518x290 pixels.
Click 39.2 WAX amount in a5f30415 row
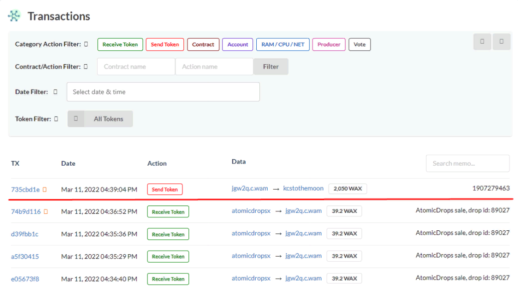[x=344, y=256]
